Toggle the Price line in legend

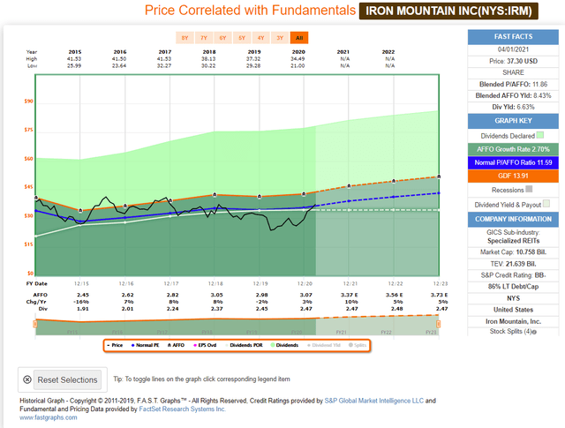(115, 345)
